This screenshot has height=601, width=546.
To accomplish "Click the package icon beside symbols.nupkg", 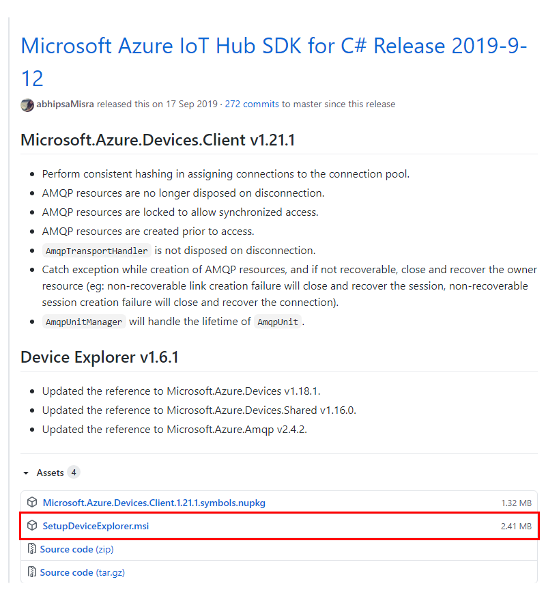I will coord(32,503).
